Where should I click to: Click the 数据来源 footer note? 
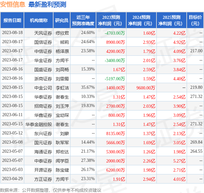click(50, 190)
